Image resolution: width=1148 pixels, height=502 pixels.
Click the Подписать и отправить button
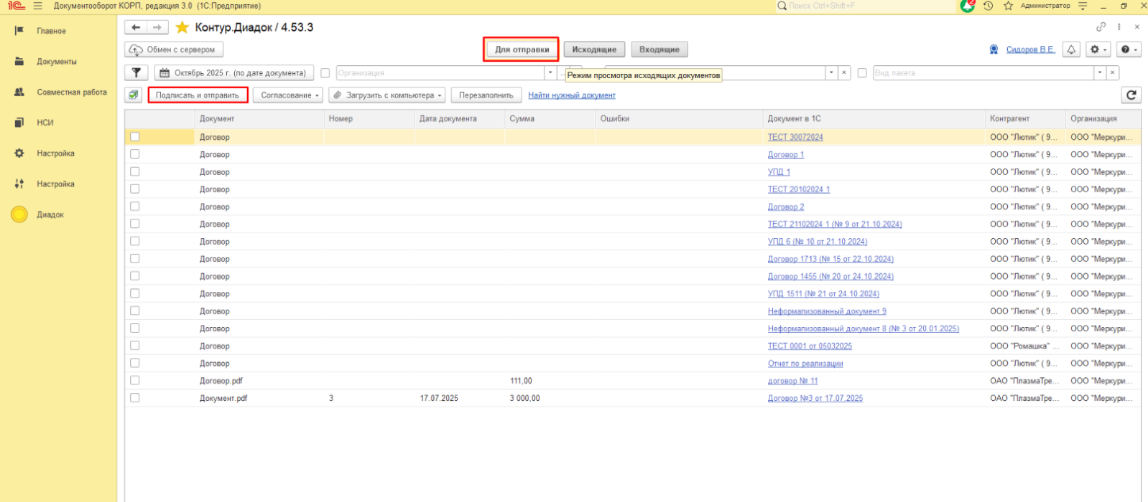(x=198, y=95)
